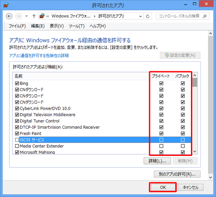The image size is (216, 197).
Task: Click the search magnifier icon
Action: click(205, 16)
